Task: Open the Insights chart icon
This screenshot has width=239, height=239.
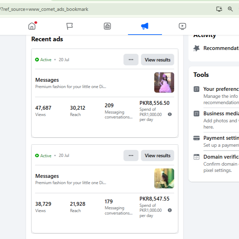Action: coord(107,26)
